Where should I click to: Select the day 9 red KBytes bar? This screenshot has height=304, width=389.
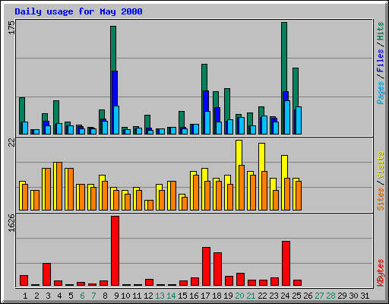pos(115,251)
